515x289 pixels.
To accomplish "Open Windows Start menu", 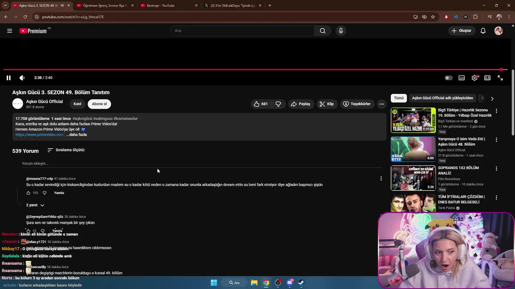I will [x=214, y=283].
